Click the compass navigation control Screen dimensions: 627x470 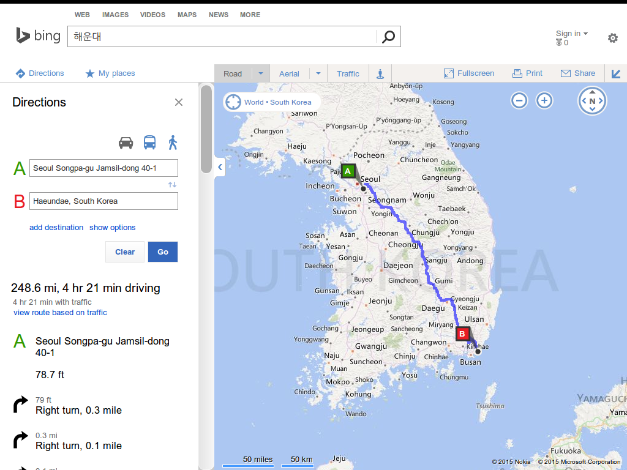point(592,101)
